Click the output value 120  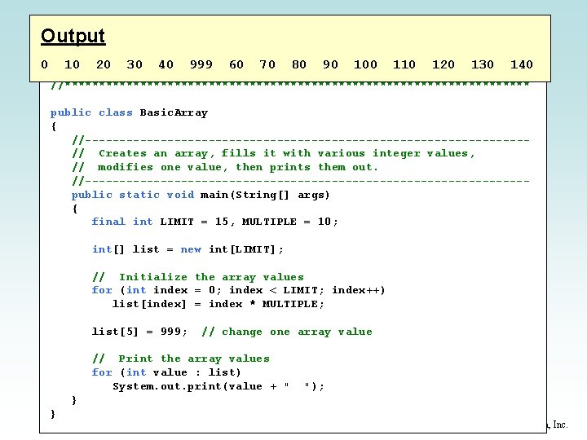coord(444,64)
